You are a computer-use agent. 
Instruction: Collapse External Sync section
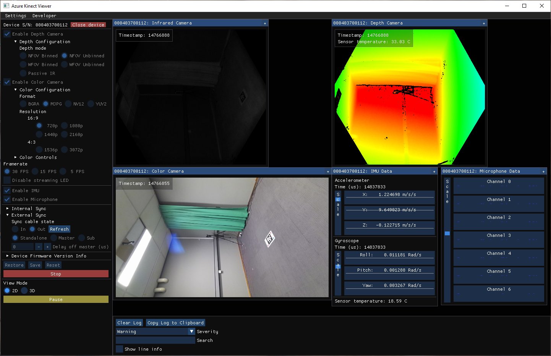click(x=7, y=215)
